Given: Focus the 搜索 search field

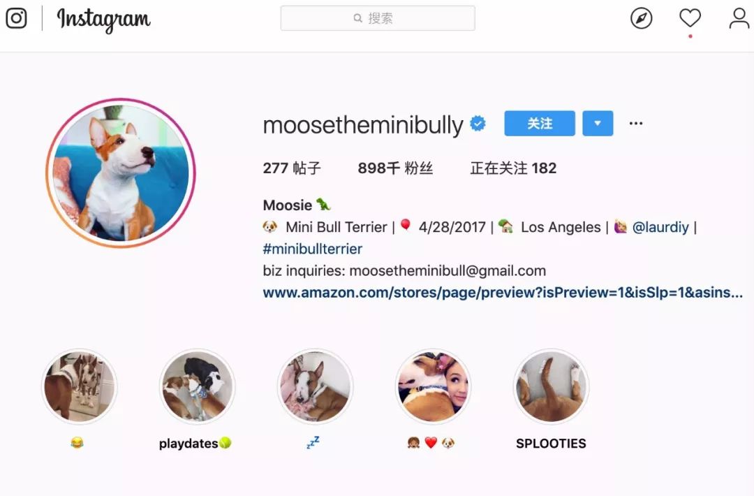Looking at the screenshot, I should tap(378, 18).
